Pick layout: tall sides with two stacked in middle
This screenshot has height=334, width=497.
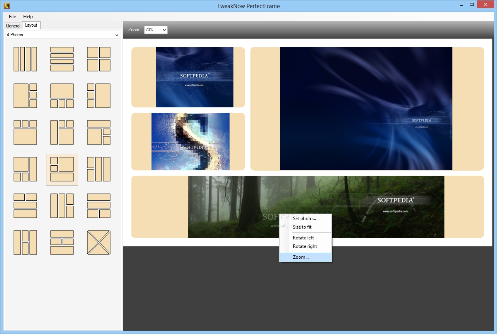[25, 242]
